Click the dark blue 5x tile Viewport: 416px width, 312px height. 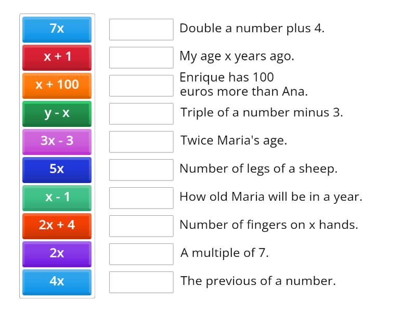(x=57, y=170)
